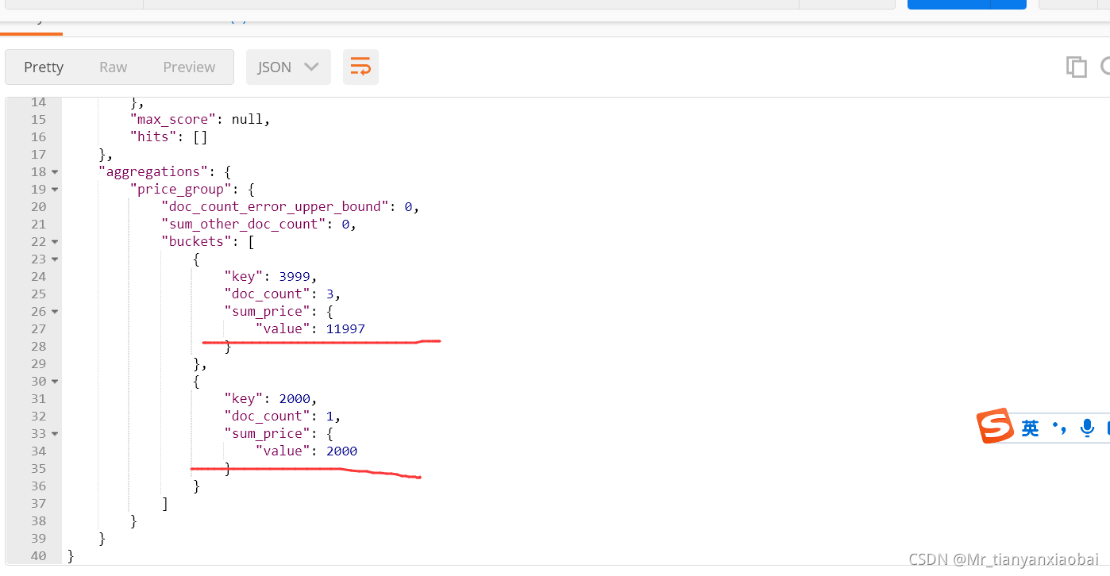Click the "buckets" key text

[x=196, y=242]
